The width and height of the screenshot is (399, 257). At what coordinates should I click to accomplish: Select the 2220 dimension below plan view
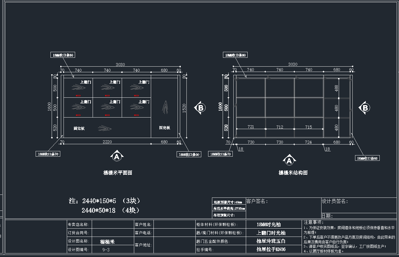click(x=107, y=142)
